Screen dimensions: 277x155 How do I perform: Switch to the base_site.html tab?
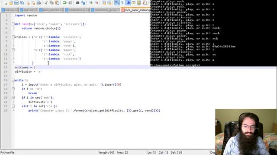tap(51, 10)
